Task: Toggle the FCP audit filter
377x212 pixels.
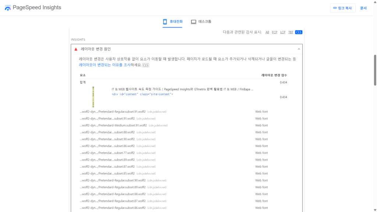Action: coord(274,32)
